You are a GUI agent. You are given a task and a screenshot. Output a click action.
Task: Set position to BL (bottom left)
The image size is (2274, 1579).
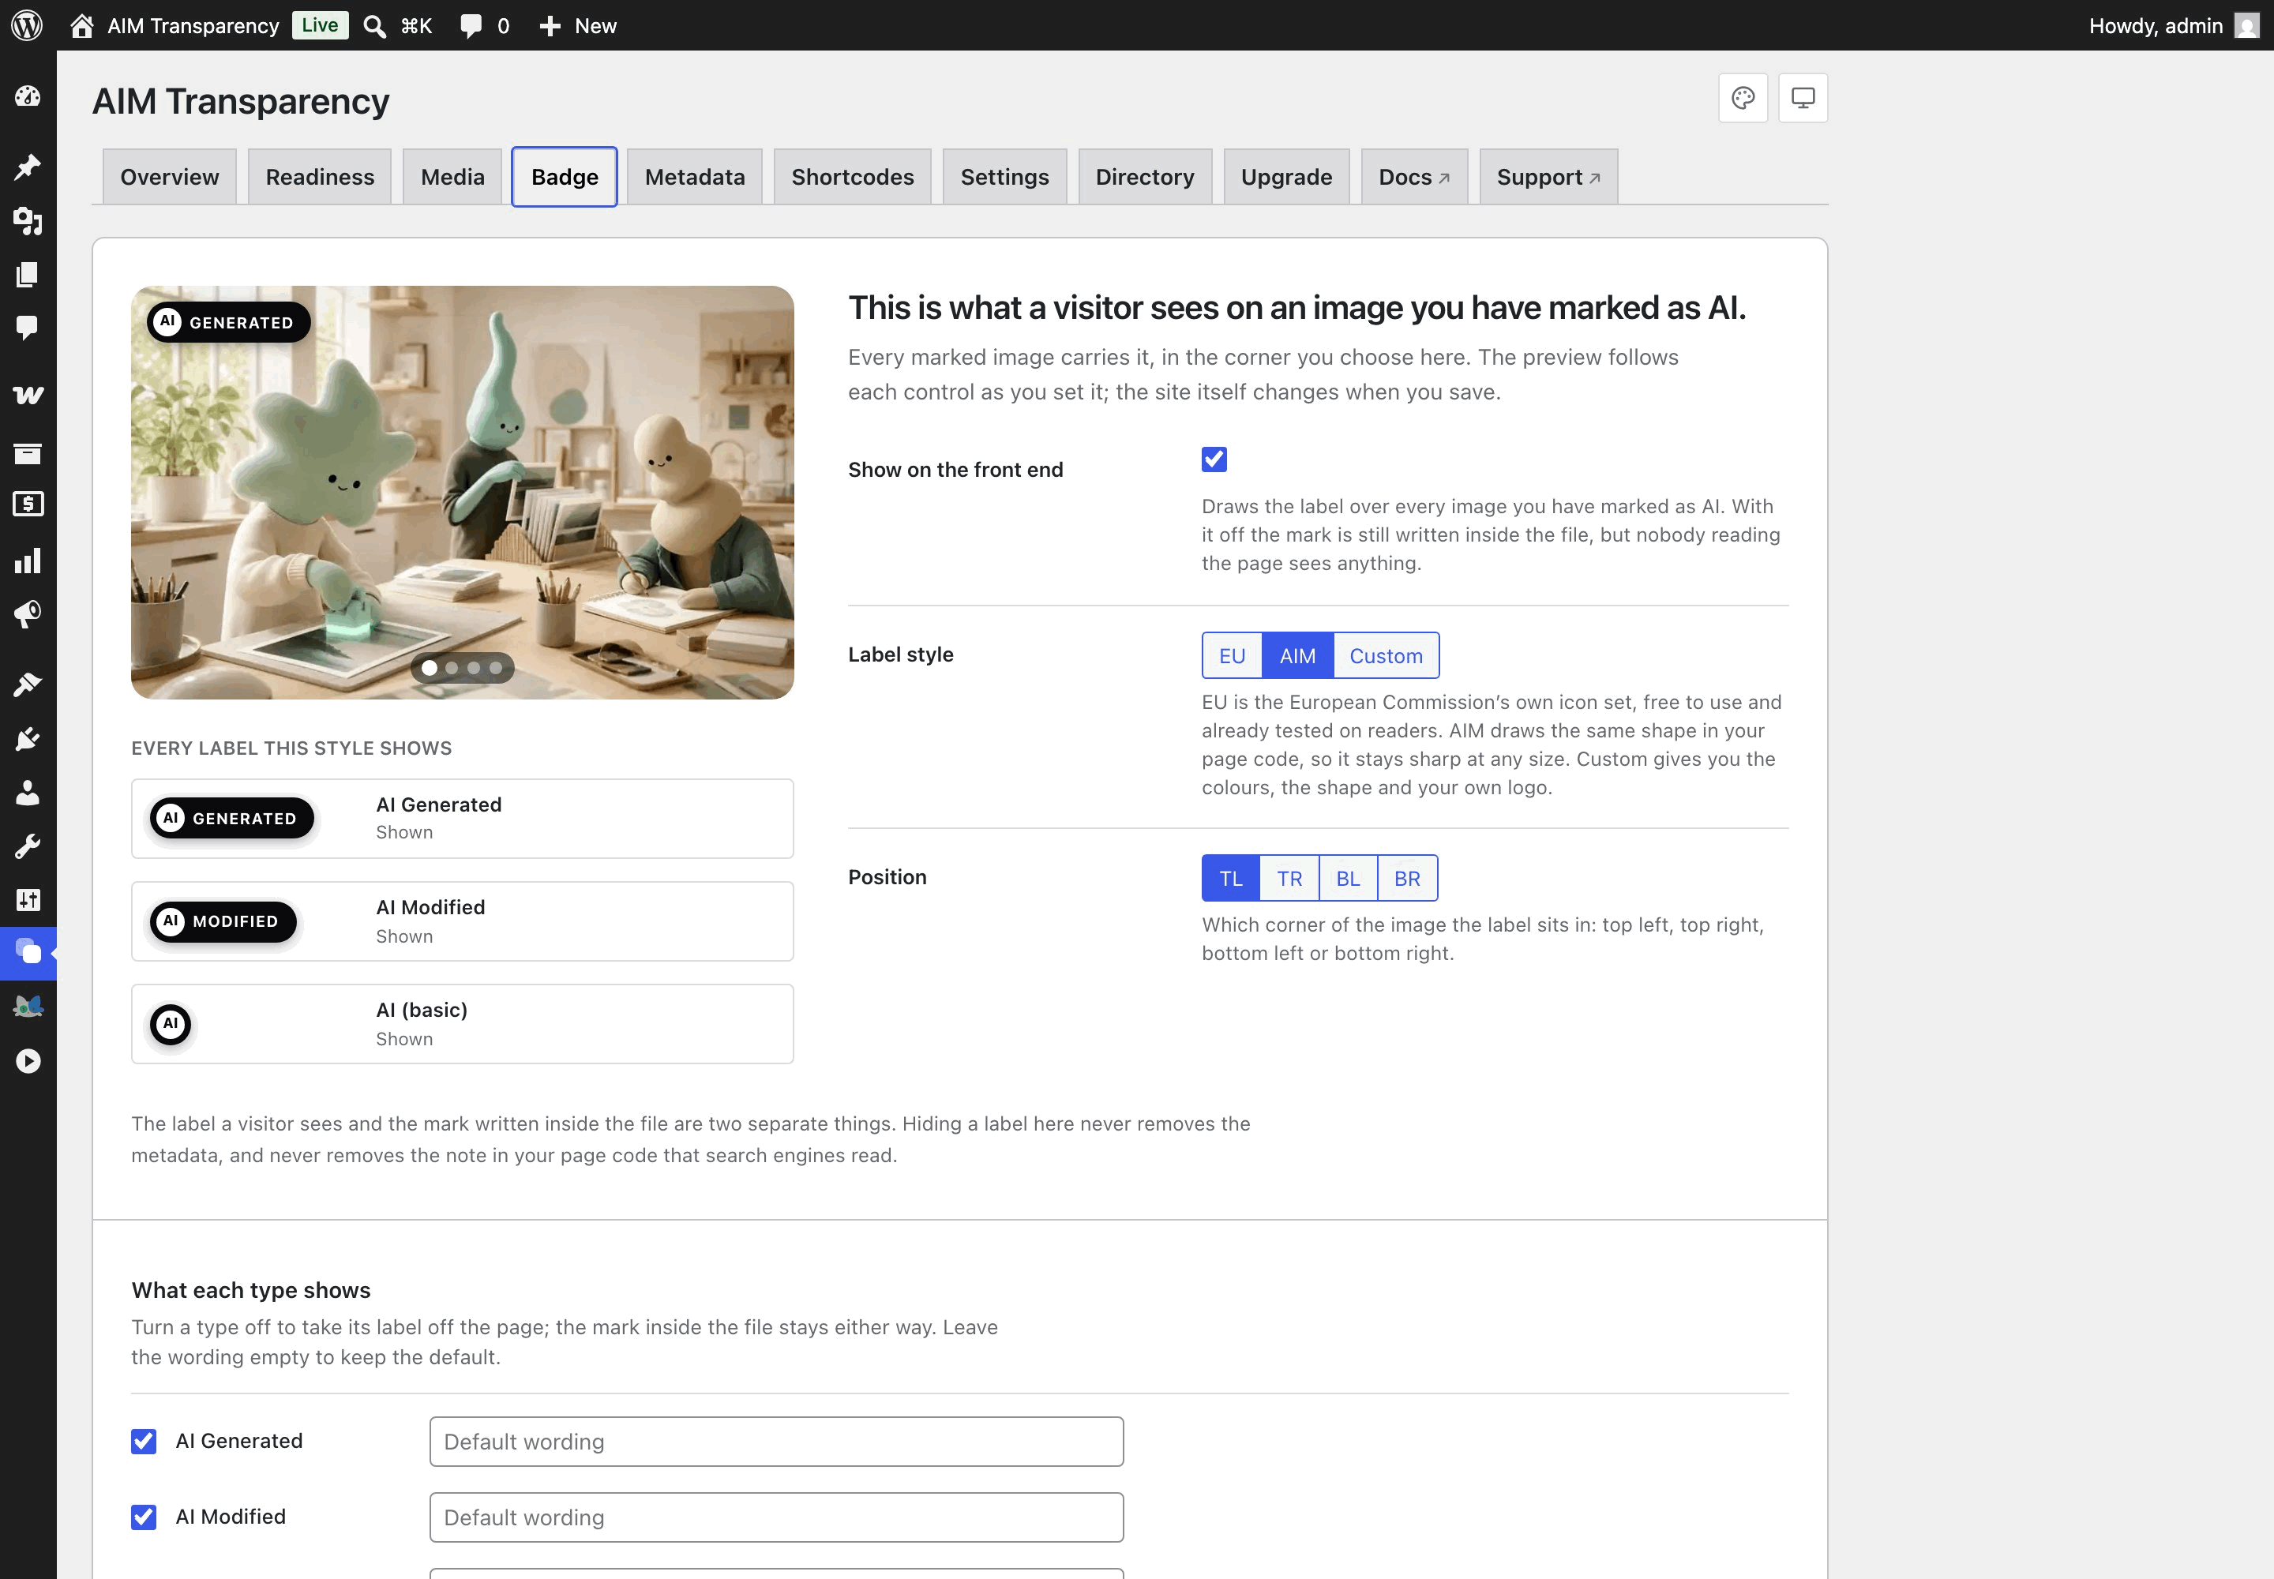[x=1348, y=878]
